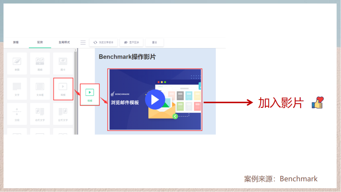Screen dimensions: 341x192
Task: Click the Benchmark操作影片 heading text
Action: pos(127,57)
